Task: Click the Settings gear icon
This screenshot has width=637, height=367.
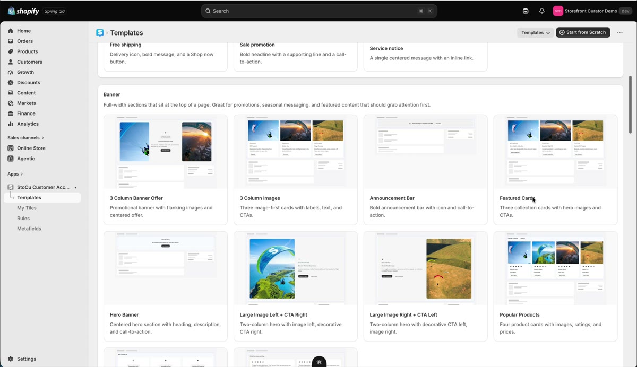Action: pos(11,359)
